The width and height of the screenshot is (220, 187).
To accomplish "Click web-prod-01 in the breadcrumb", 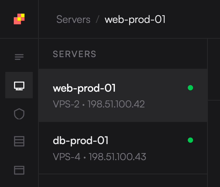I will coord(135,19).
